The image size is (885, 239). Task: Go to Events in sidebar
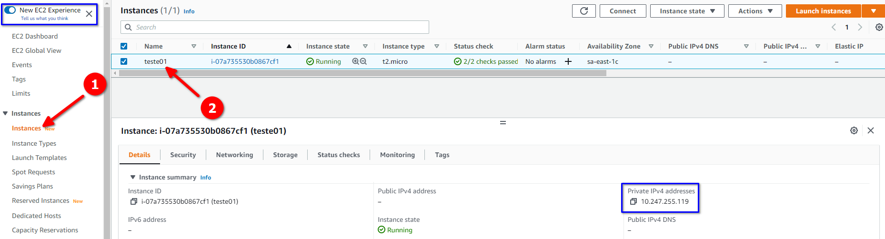click(x=22, y=65)
